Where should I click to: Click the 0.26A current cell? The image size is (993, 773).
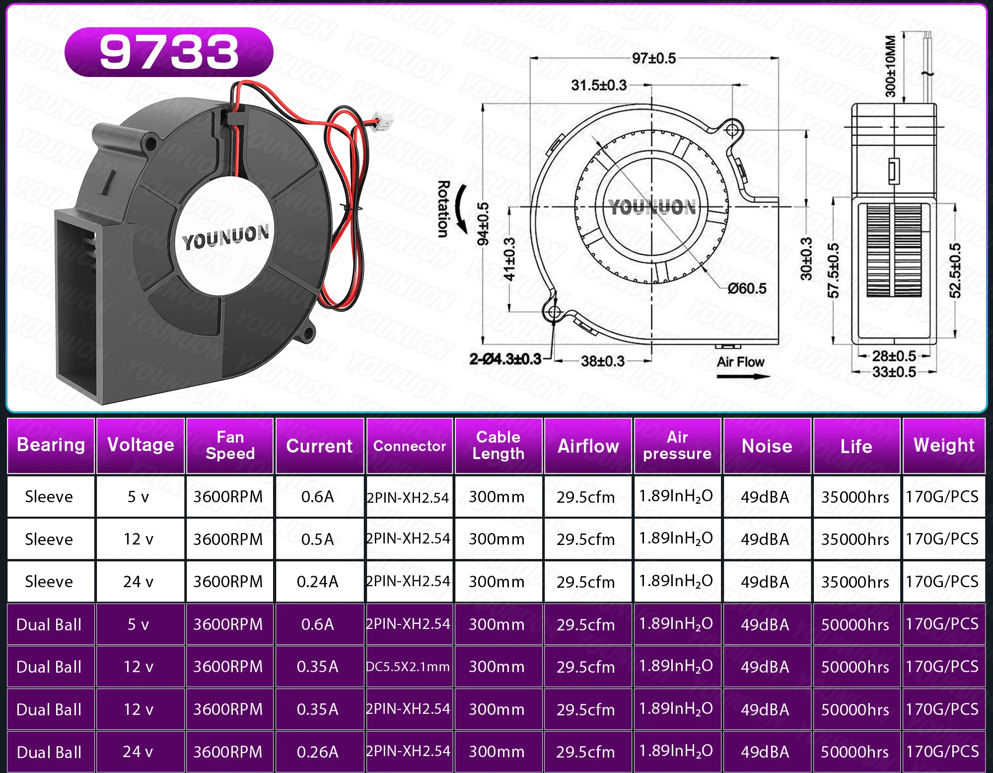click(318, 752)
